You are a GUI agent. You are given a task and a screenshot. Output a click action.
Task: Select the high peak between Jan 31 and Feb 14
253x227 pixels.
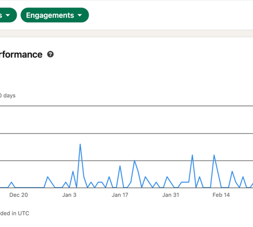point(192,155)
